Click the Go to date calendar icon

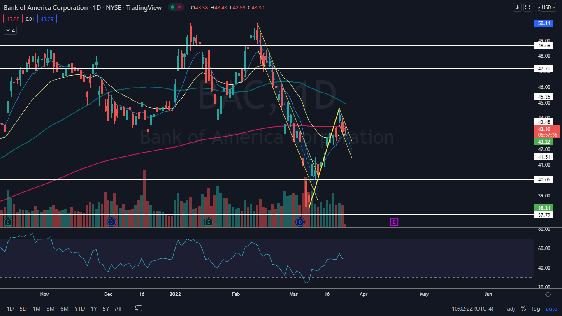point(139,308)
